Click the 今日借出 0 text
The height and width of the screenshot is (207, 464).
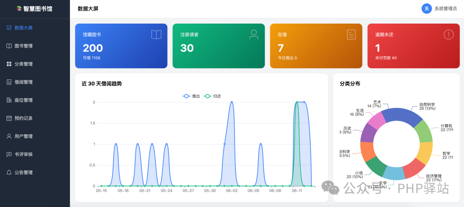coord(287,58)
